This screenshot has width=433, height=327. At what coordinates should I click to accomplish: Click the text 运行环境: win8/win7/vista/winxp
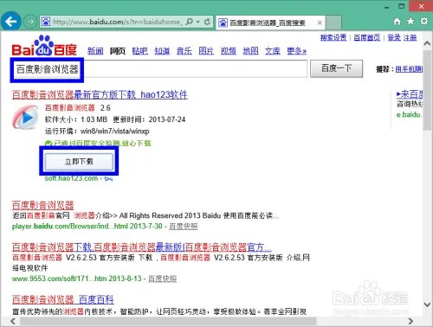[97, 131]
